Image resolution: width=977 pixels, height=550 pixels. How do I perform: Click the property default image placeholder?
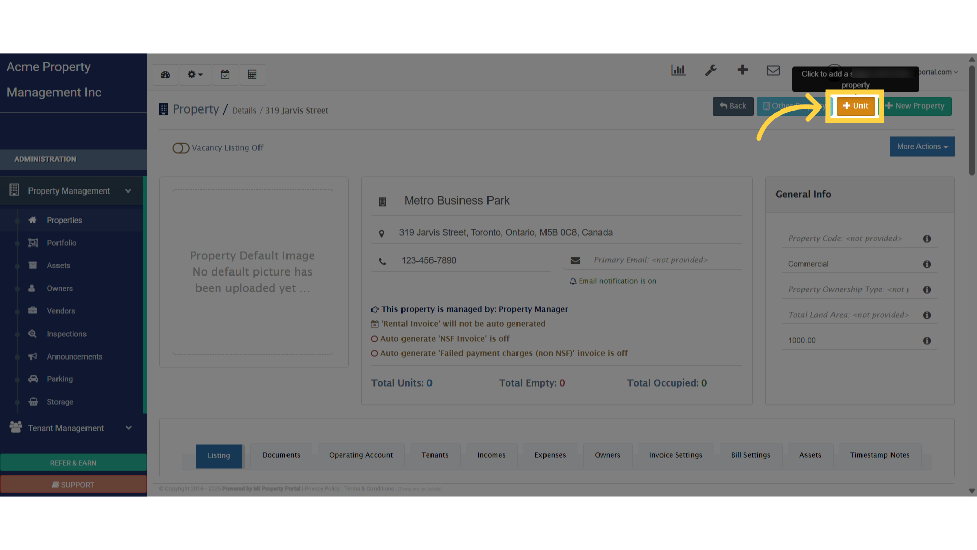253,272
